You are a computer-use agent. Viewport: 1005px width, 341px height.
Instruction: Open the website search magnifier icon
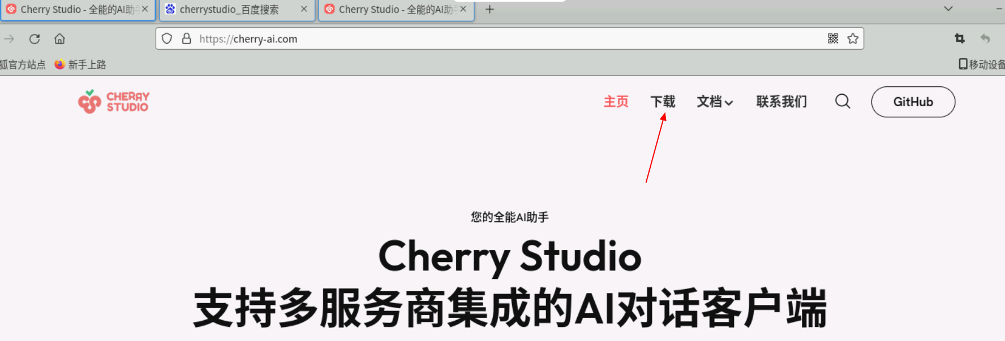843,102
